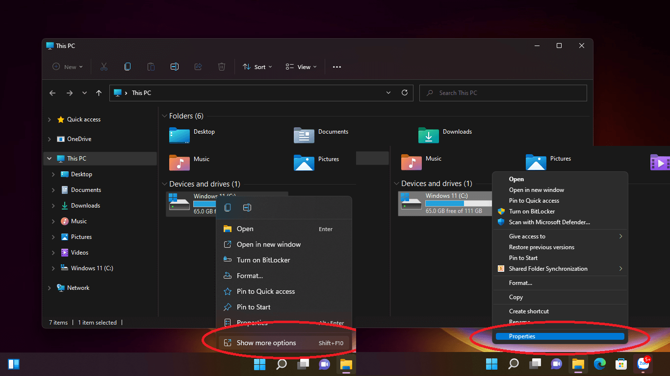Click the yellow folder icon beside Open Enter
The width and height of the screenshot is (670, 376).
pos(228,229)
